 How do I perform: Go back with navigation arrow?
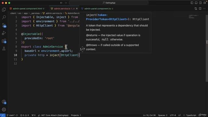tap(61, 3)
